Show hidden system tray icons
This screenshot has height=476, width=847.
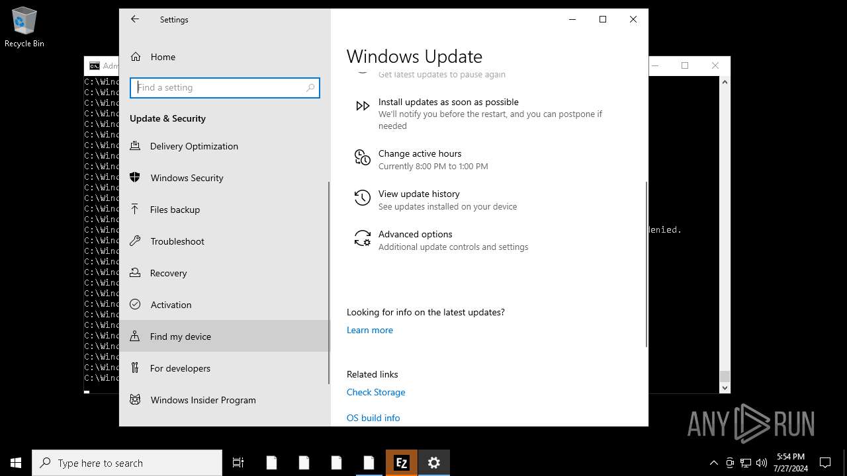click(713, 463)
